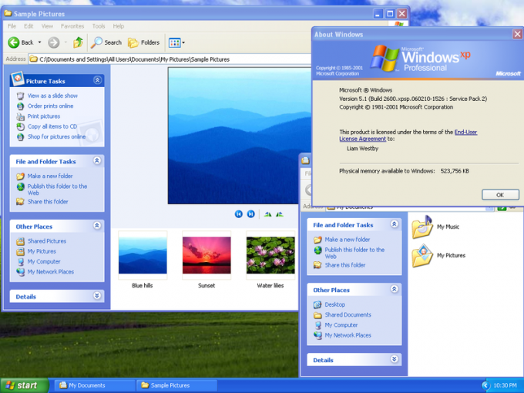The width and height of the screenshot is (524, 393).
Task: Click Share this folder in Sample Pictures
Action: click(48, 202)
